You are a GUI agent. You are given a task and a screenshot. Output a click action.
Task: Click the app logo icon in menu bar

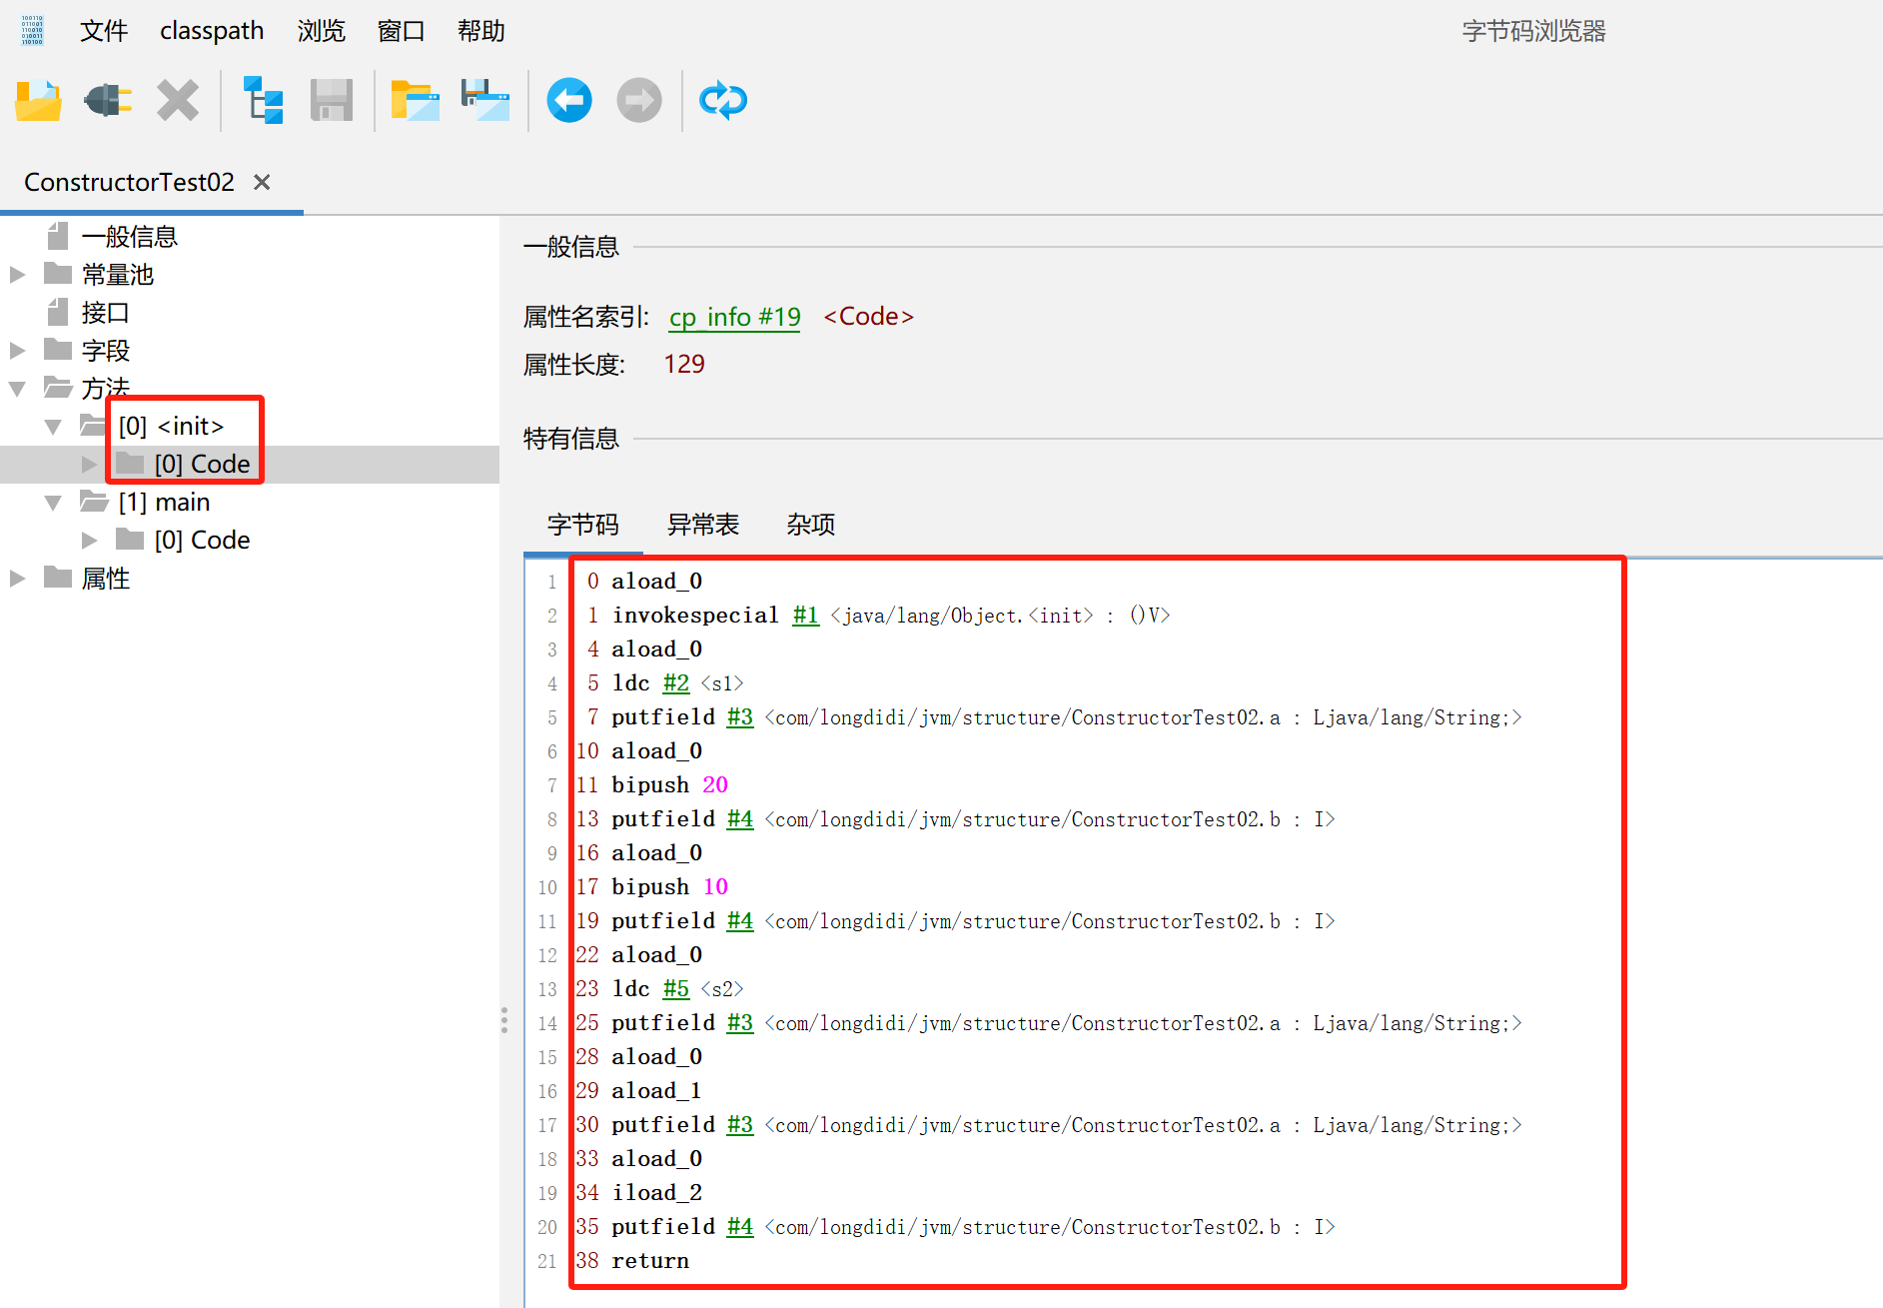[x=32, y=30]
